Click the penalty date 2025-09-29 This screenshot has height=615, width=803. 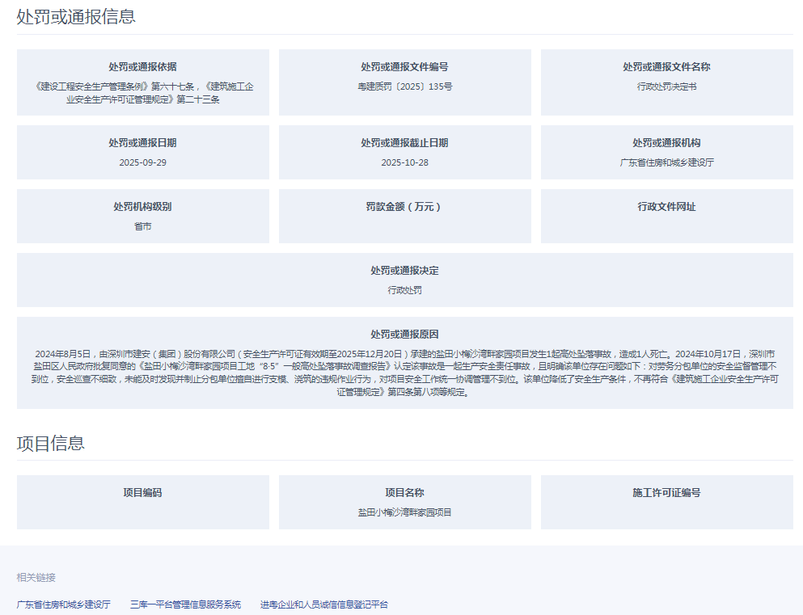click(142, 162)
